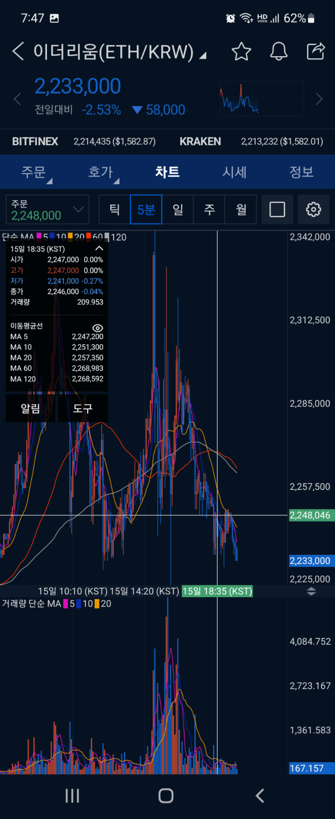Tap the 2,248,046 crosshair price label

click(312, 515)
